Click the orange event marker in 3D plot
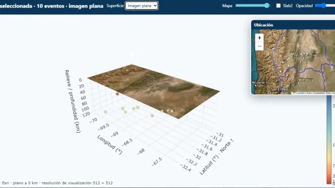Image resolution: width=335 pixels, height=188 pixels. tap(152, 116)
